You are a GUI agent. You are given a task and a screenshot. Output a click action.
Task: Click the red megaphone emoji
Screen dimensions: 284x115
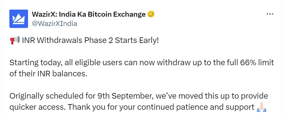[15, 40]
